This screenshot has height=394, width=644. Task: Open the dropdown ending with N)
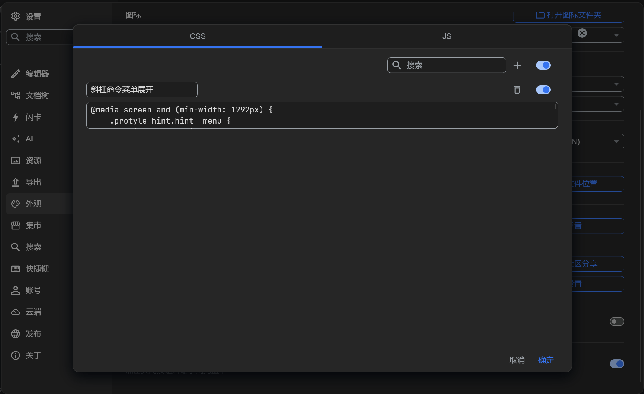point(616,142)
